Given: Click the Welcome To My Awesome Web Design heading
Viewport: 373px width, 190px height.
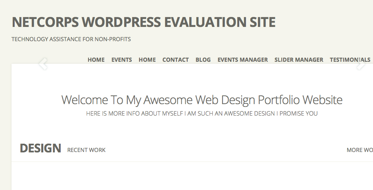Looking at the screenshot, I should [x=202, y=100].
